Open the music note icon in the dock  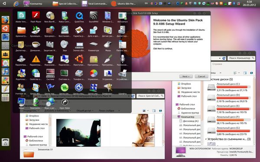(5, 72)
